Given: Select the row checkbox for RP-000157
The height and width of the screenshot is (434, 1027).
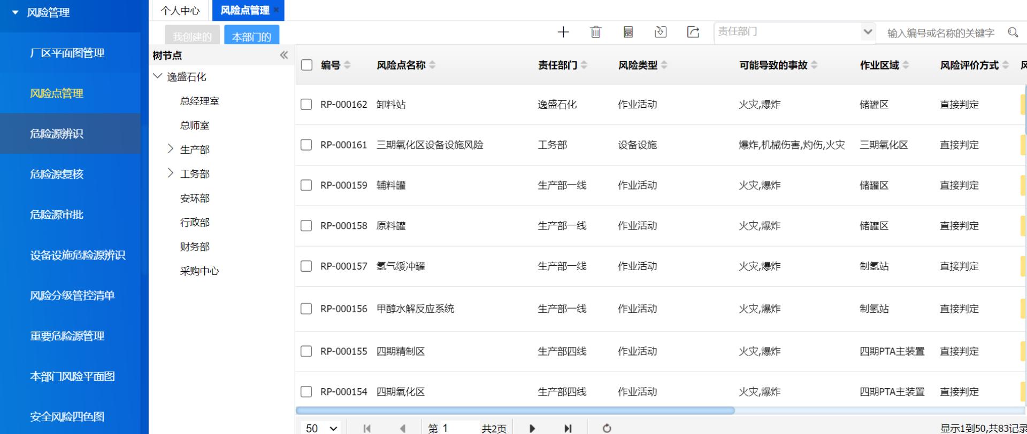Looking at the screenshot, I should tap(306, 266).
